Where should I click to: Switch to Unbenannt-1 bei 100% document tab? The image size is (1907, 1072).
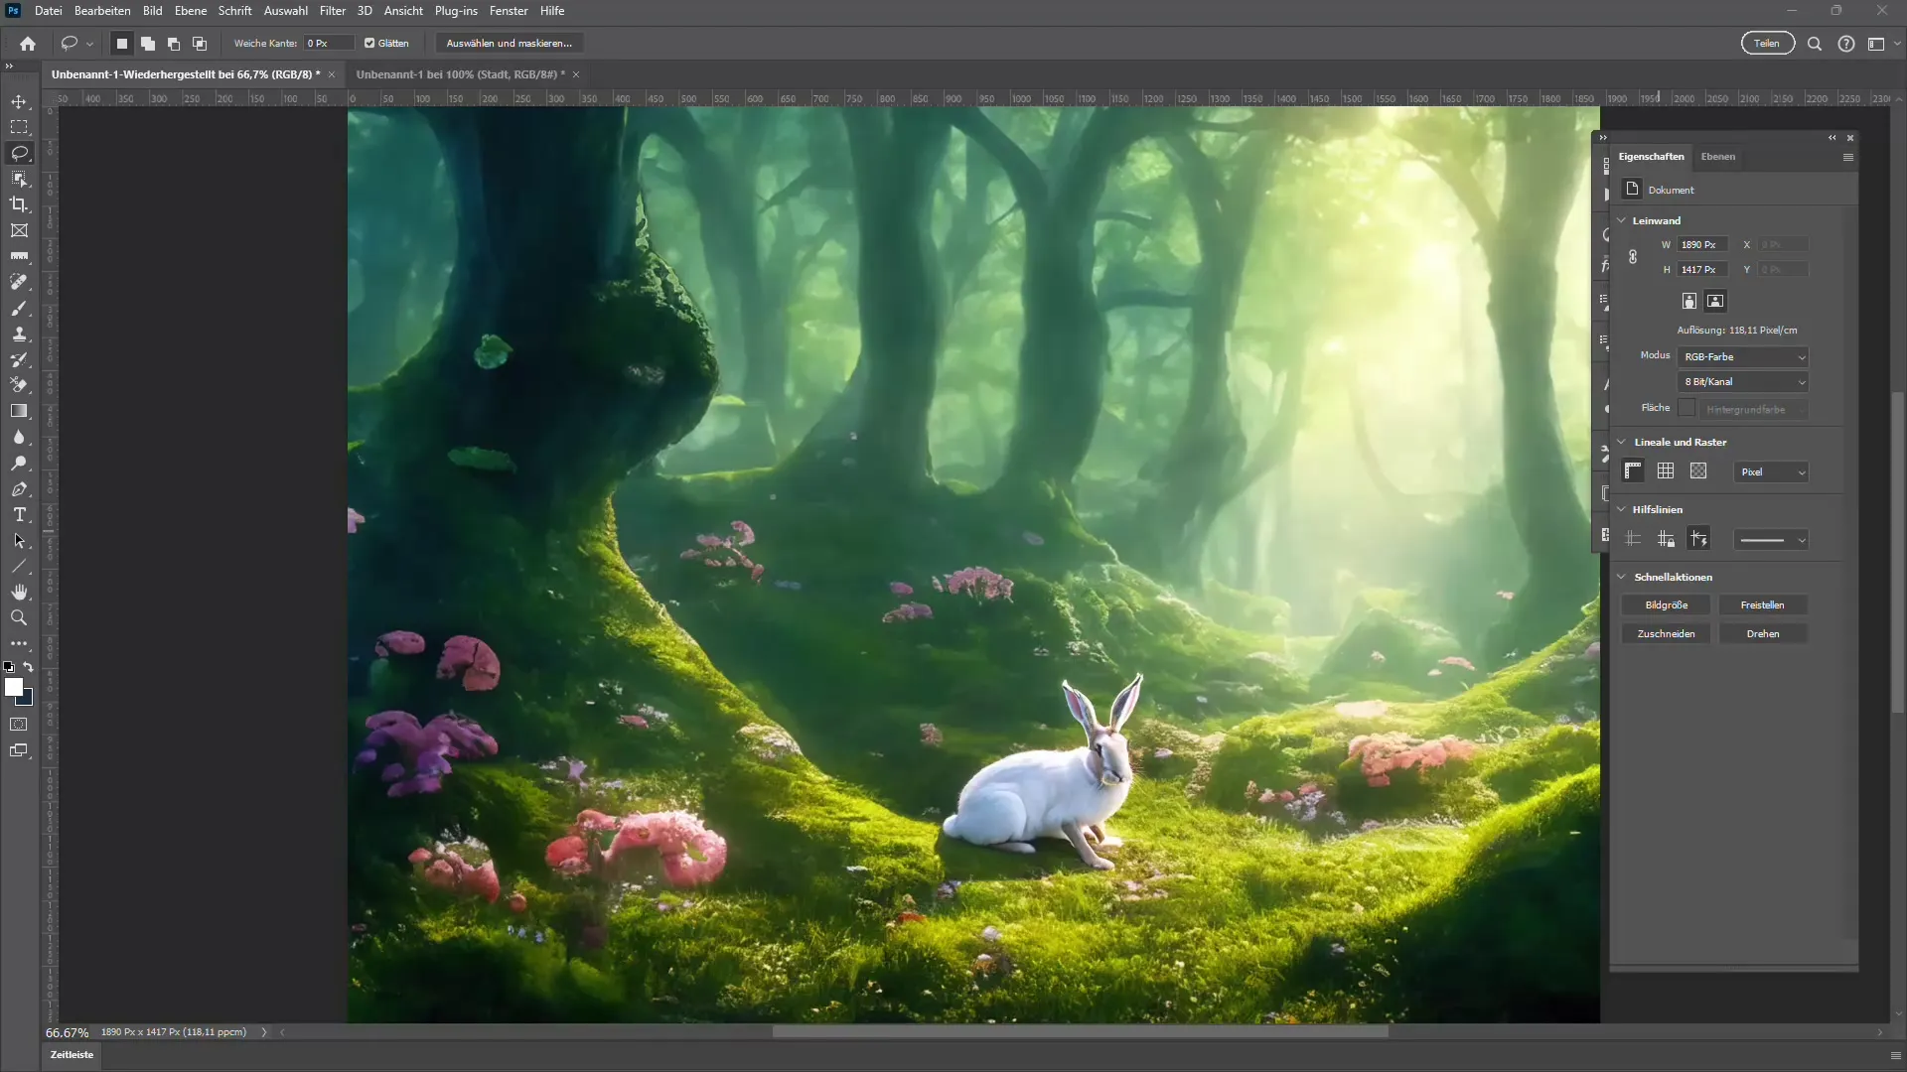point(461,74)
